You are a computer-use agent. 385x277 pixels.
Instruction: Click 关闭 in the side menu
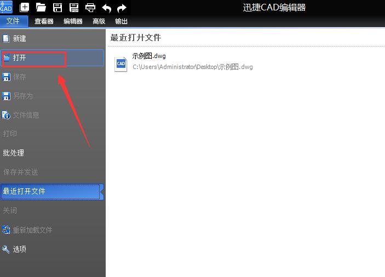[52, 210]
